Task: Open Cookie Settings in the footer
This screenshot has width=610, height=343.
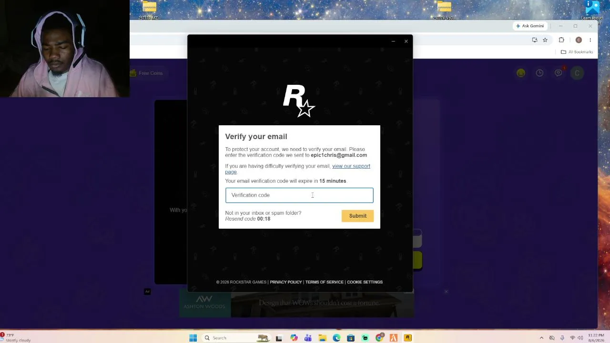Action: point(365,282)
